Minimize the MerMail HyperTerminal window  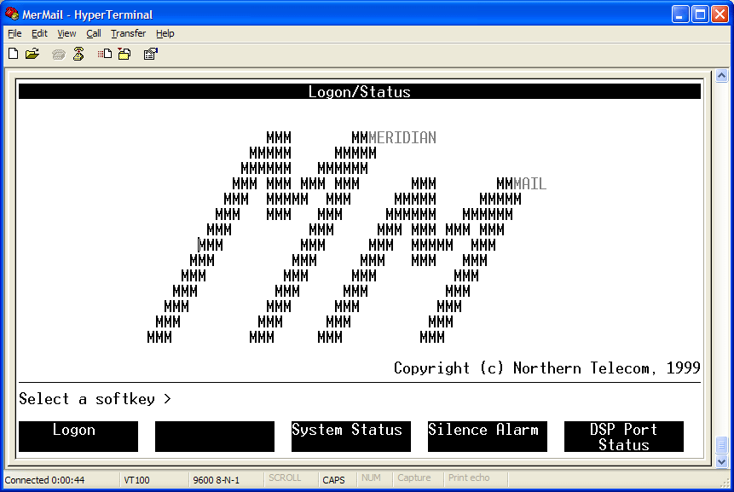[679, 14]
